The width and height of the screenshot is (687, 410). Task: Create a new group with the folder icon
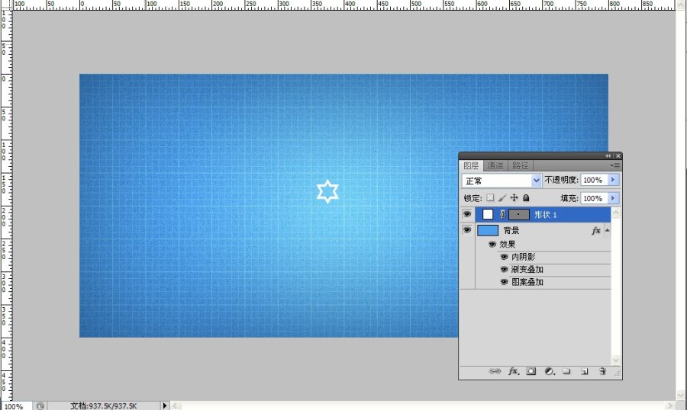[566, 371]
